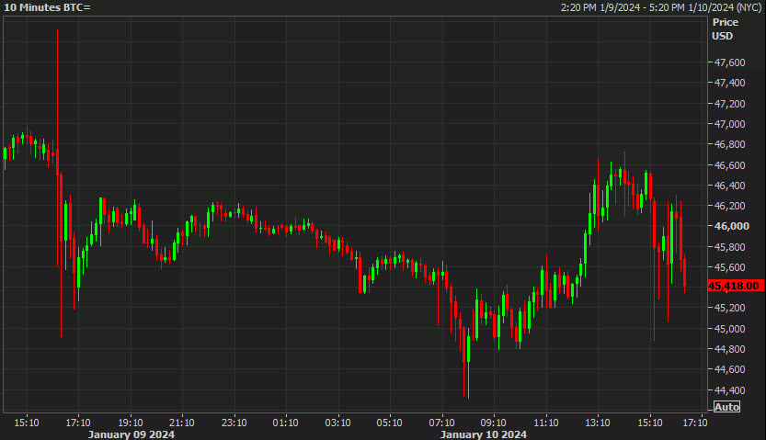This screenshot has width=766, height=440.
Task: Click the first 17:10 time axis label
Action: point(78,423)
